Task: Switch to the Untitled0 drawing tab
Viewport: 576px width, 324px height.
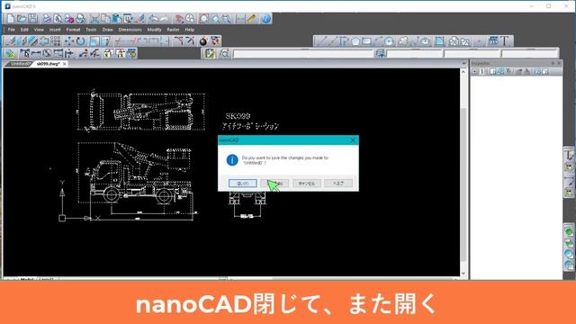Action: click(20, 64)
